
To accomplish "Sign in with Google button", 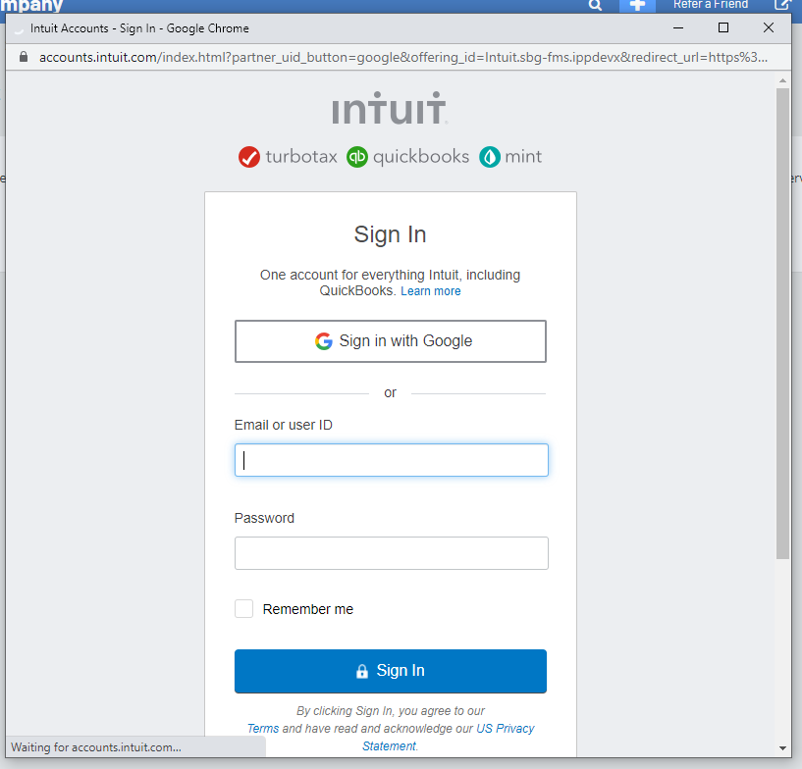I will (391, 341).
